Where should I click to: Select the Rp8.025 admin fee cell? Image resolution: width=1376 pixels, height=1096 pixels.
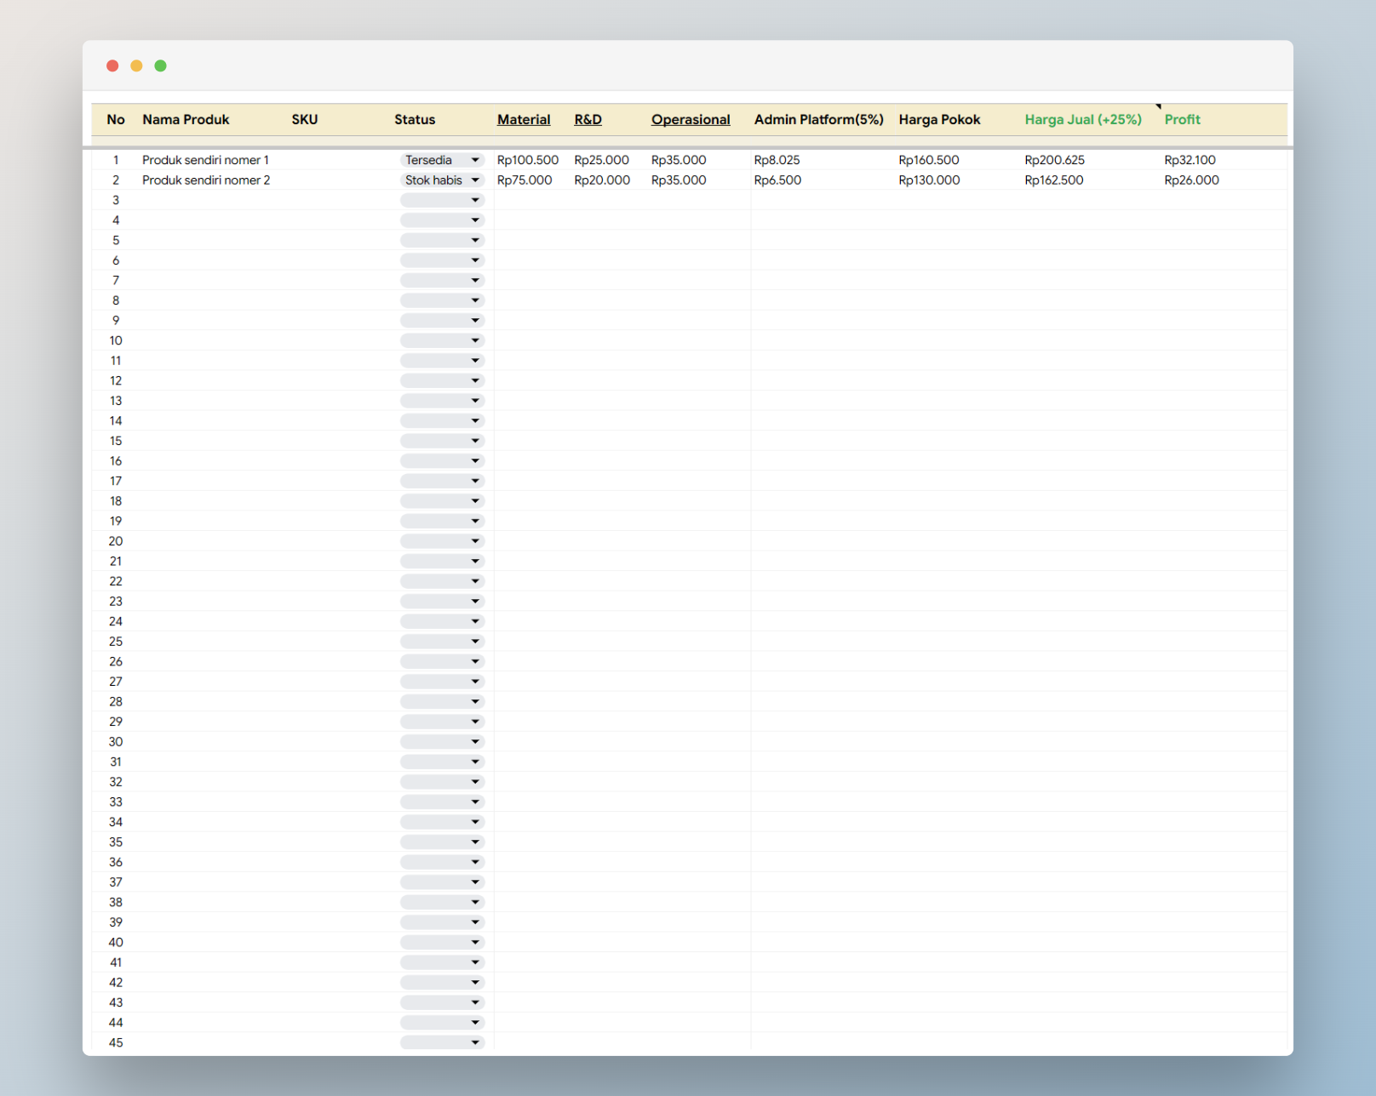pyautogui.click(x=777, y=160)
